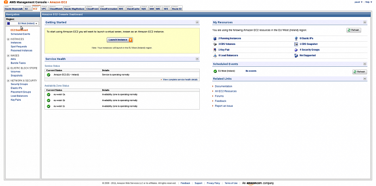Go to Placement Groups in navigation
The image size is (376, 186).
click(x=21, y=92)
